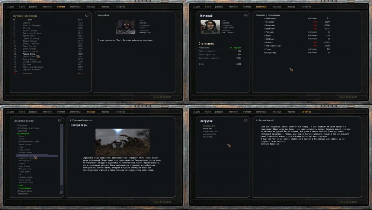Select highlighted Статистика tab in statistics screen

point(261,7)
